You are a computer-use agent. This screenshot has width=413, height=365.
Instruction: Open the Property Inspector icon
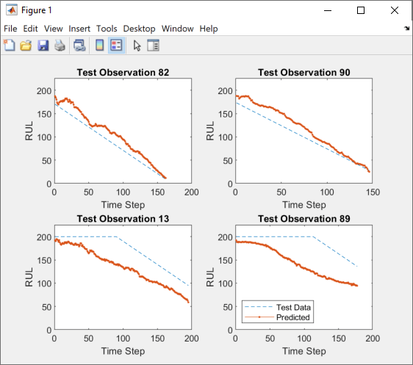153,46
